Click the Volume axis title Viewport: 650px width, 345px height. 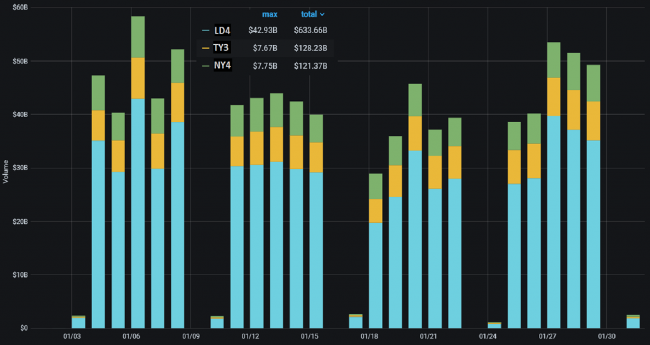pos(5,171)
